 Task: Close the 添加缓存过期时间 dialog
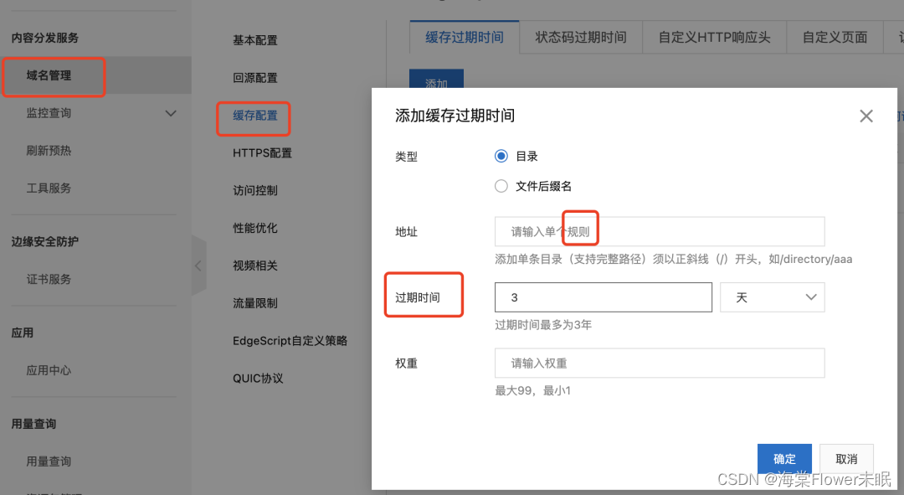tap(866, 116)
